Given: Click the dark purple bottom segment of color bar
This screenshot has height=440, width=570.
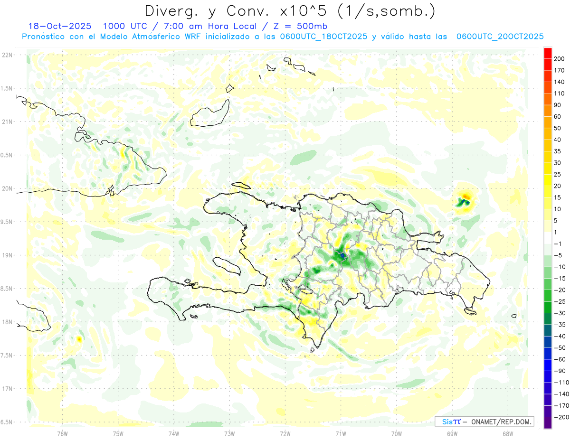Looking at the screenshot, I should pos(548,422).
